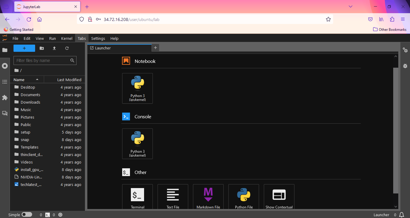Image resolution: width=410 pixels, height=218 pixels.
Task: Click the JupyterLab logo in menu bar
Action: [x=5, y=38]
